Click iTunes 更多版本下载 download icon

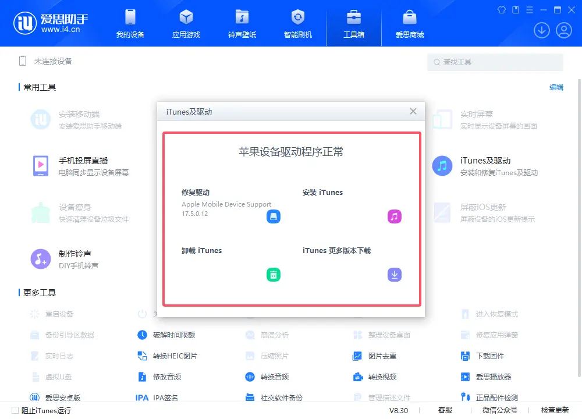point(394,275)
